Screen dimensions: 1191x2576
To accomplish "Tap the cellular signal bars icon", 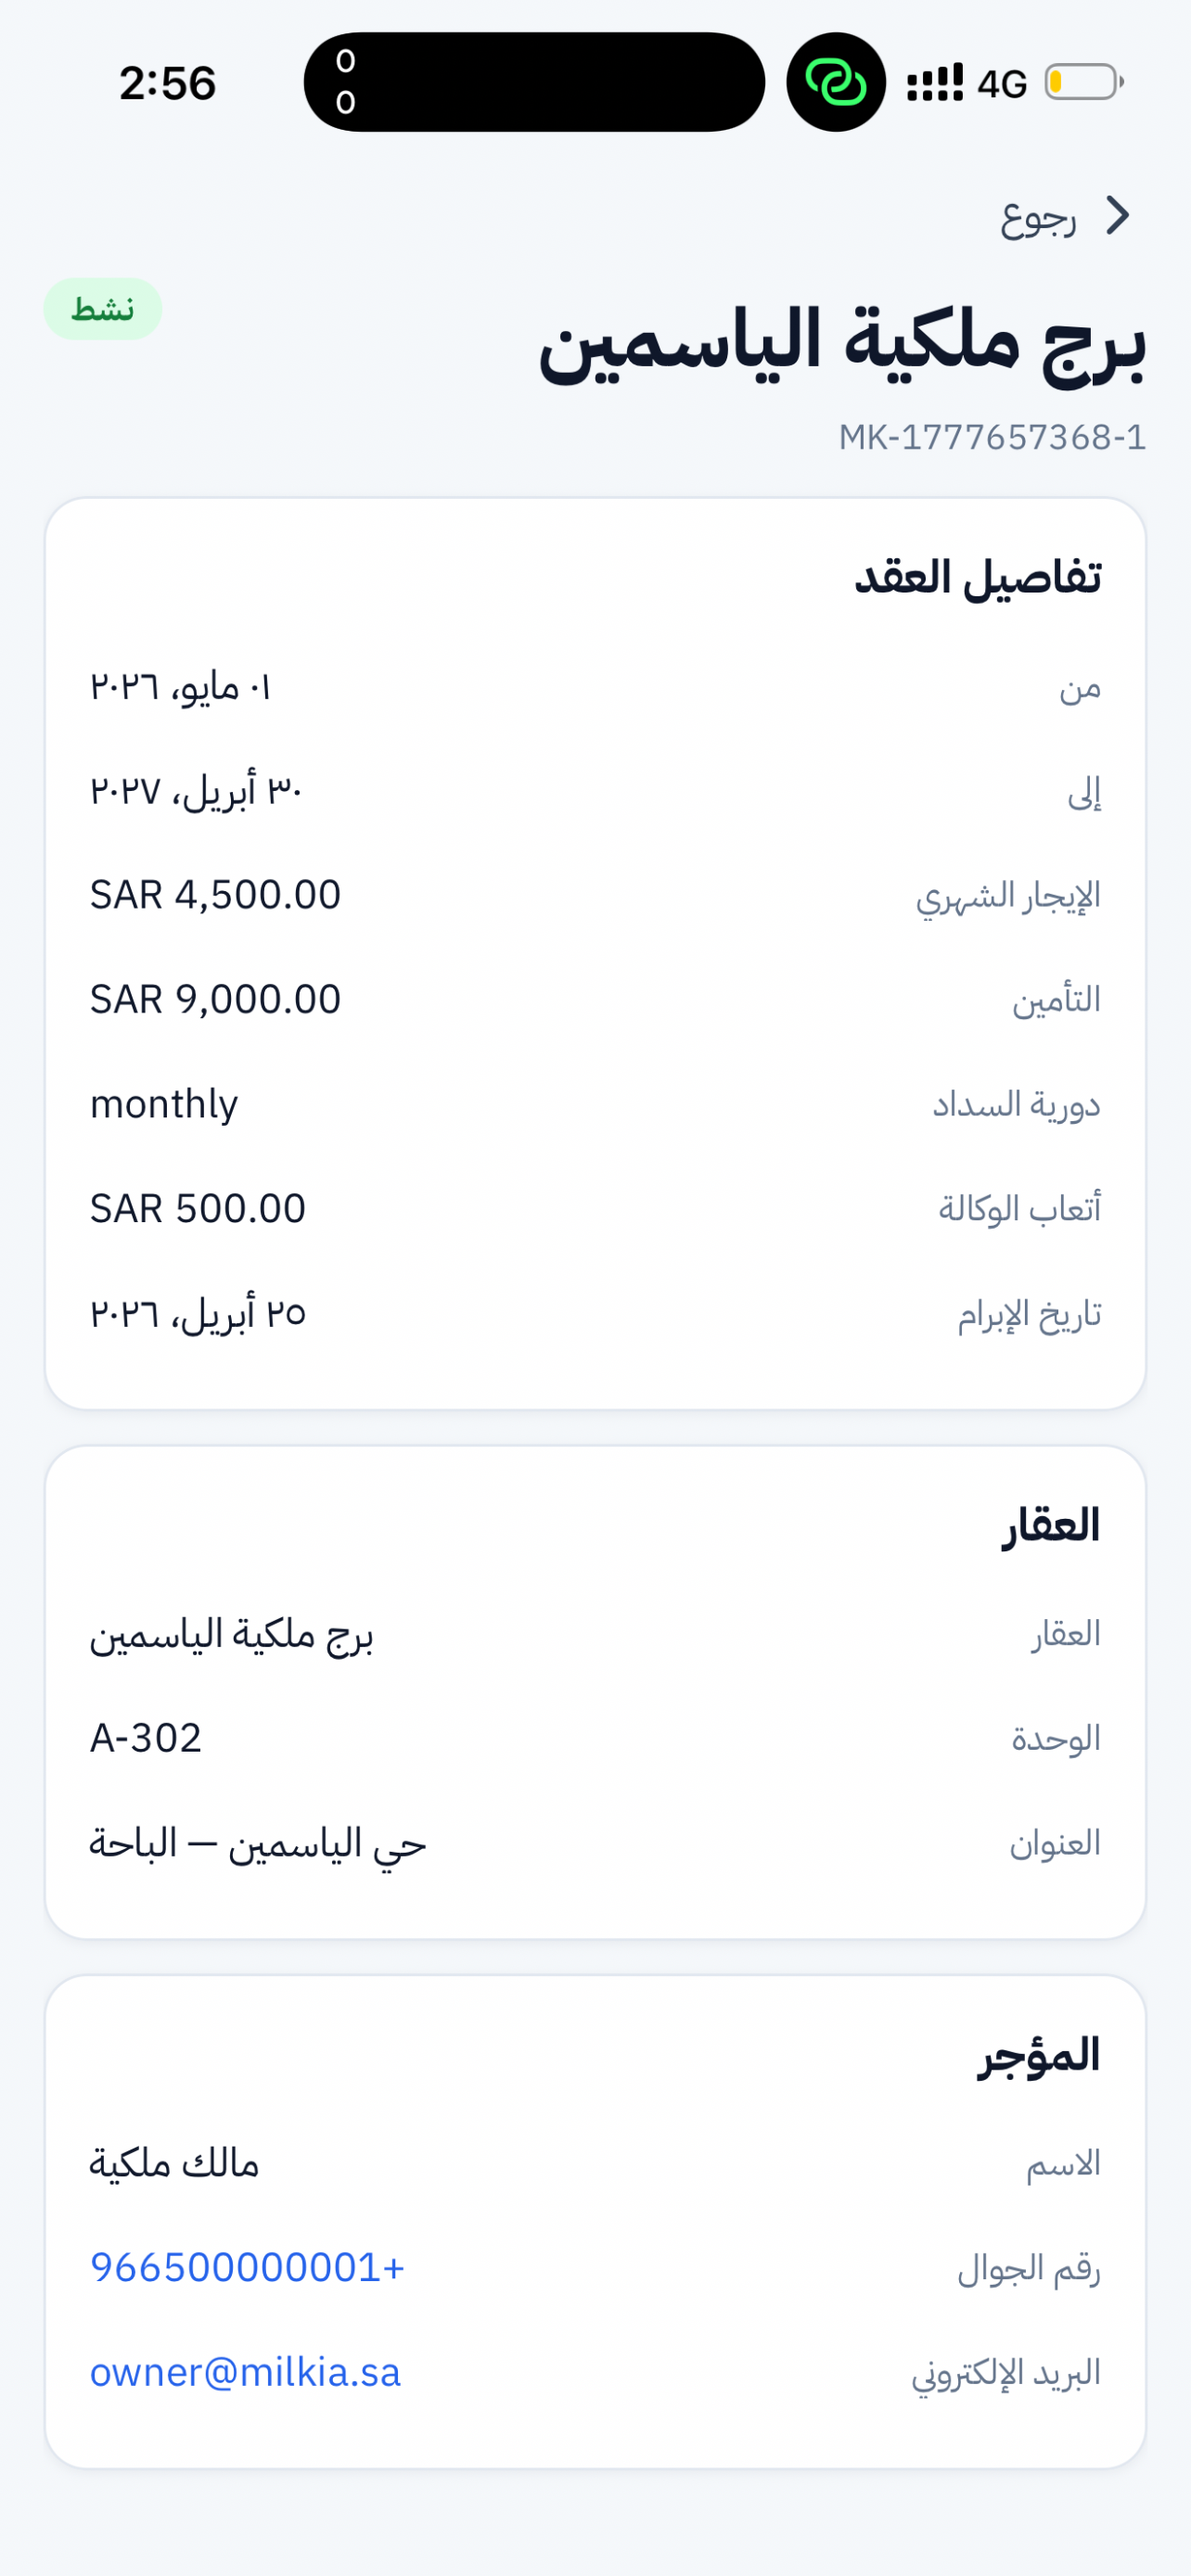I will coord(935,83).
